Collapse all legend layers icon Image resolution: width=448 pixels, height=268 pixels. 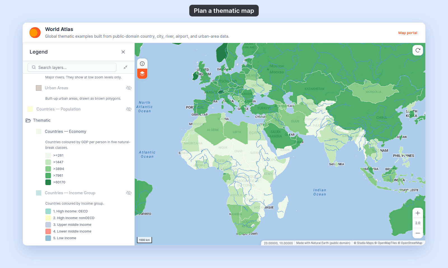pyautogui.click(x=125, y=67)
